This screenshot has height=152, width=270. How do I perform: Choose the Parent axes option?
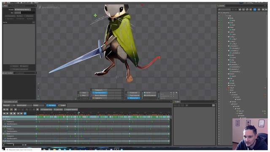click(x=134, y=95)
